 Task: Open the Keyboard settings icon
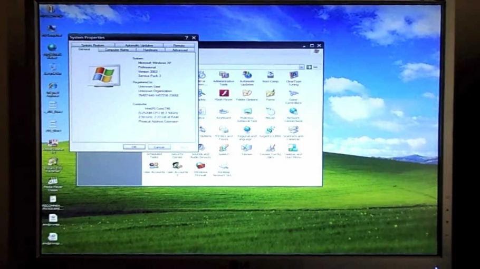tap(224, 113)
